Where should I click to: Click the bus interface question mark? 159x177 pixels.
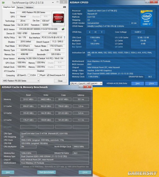pos(64,37)
